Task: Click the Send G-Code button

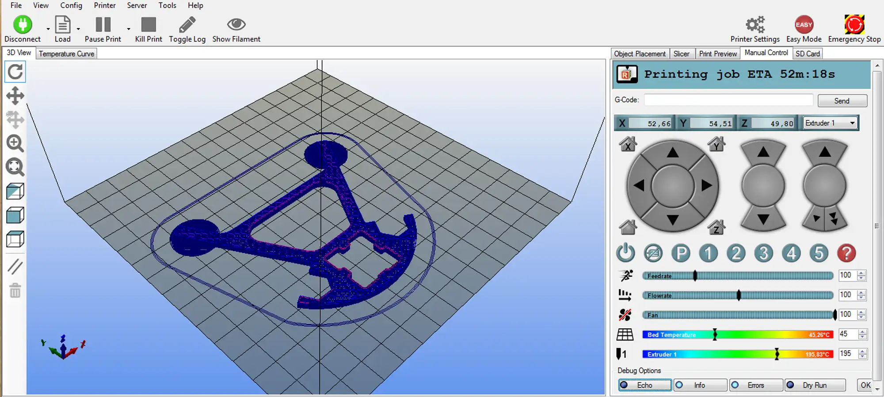Action: coord(842,101)
